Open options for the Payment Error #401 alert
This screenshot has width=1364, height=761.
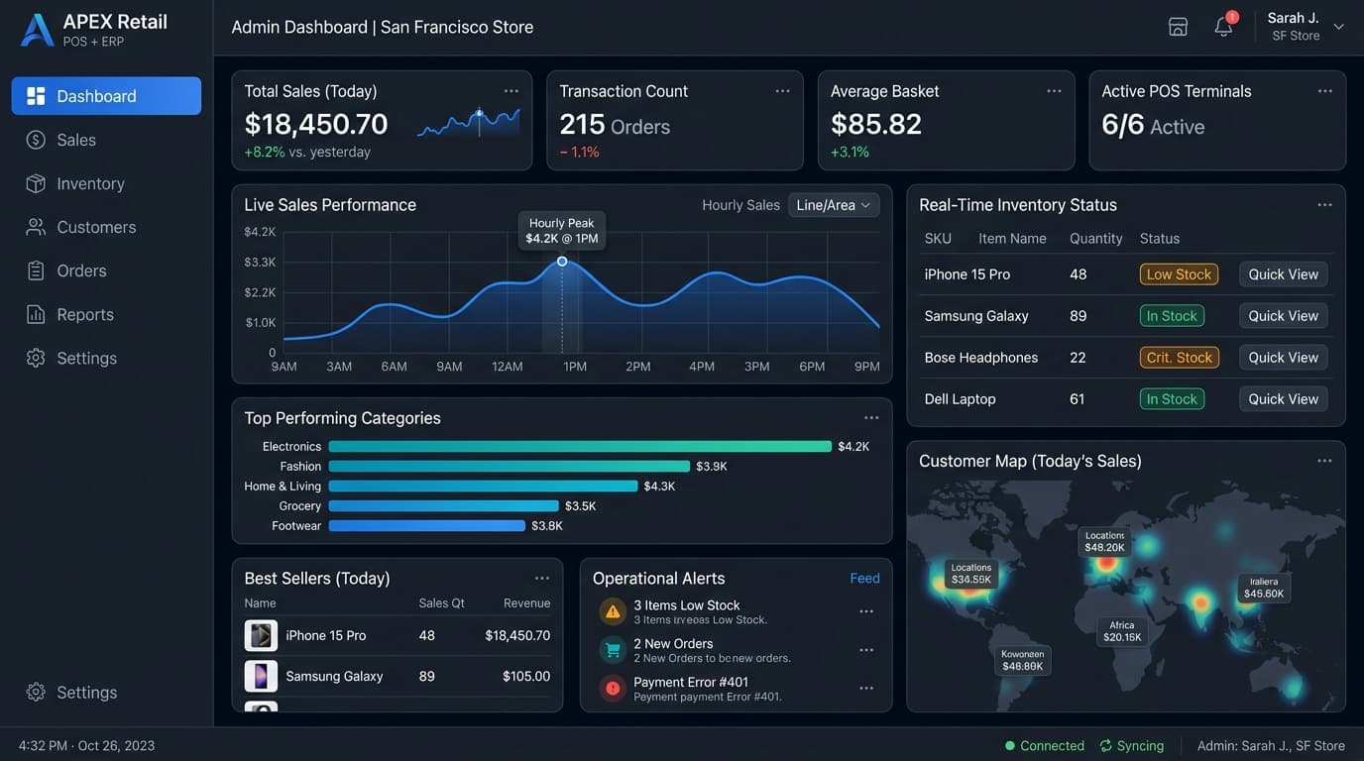pos(866,688)
